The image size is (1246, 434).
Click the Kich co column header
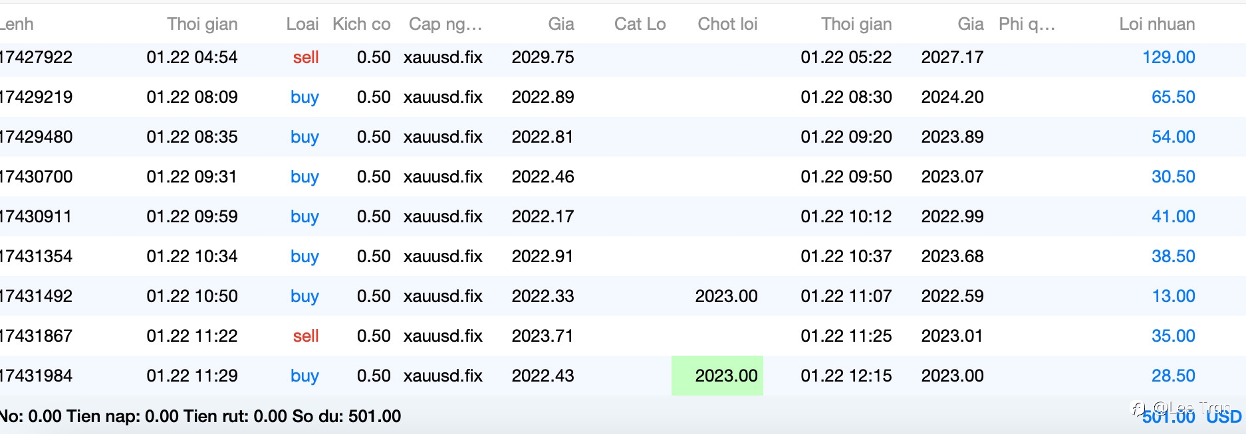click(361, 24)
